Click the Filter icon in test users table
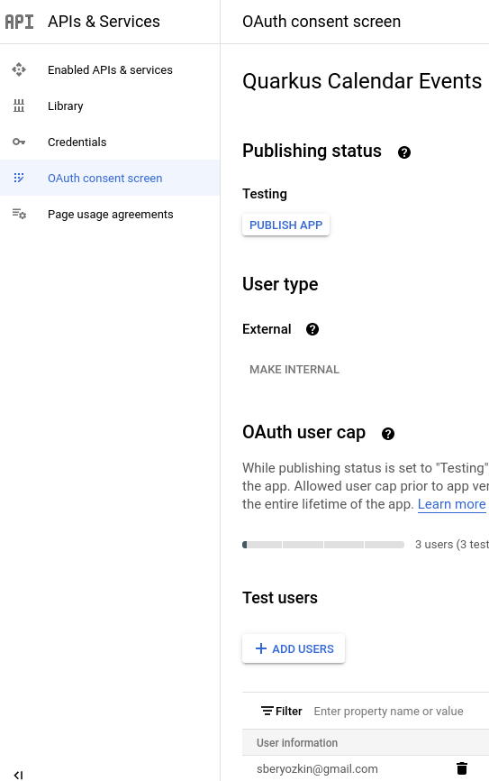 267,711
